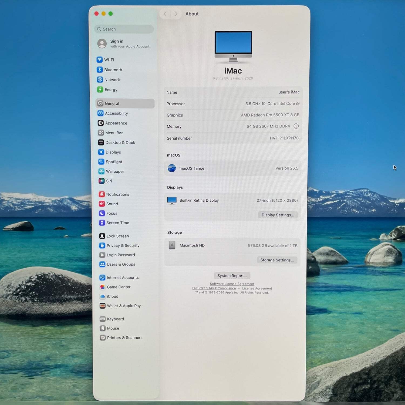The width and height of the screenshot is (405, 405).
Task: Open Accessibility icon in sidebar
Action: point(100,113)
